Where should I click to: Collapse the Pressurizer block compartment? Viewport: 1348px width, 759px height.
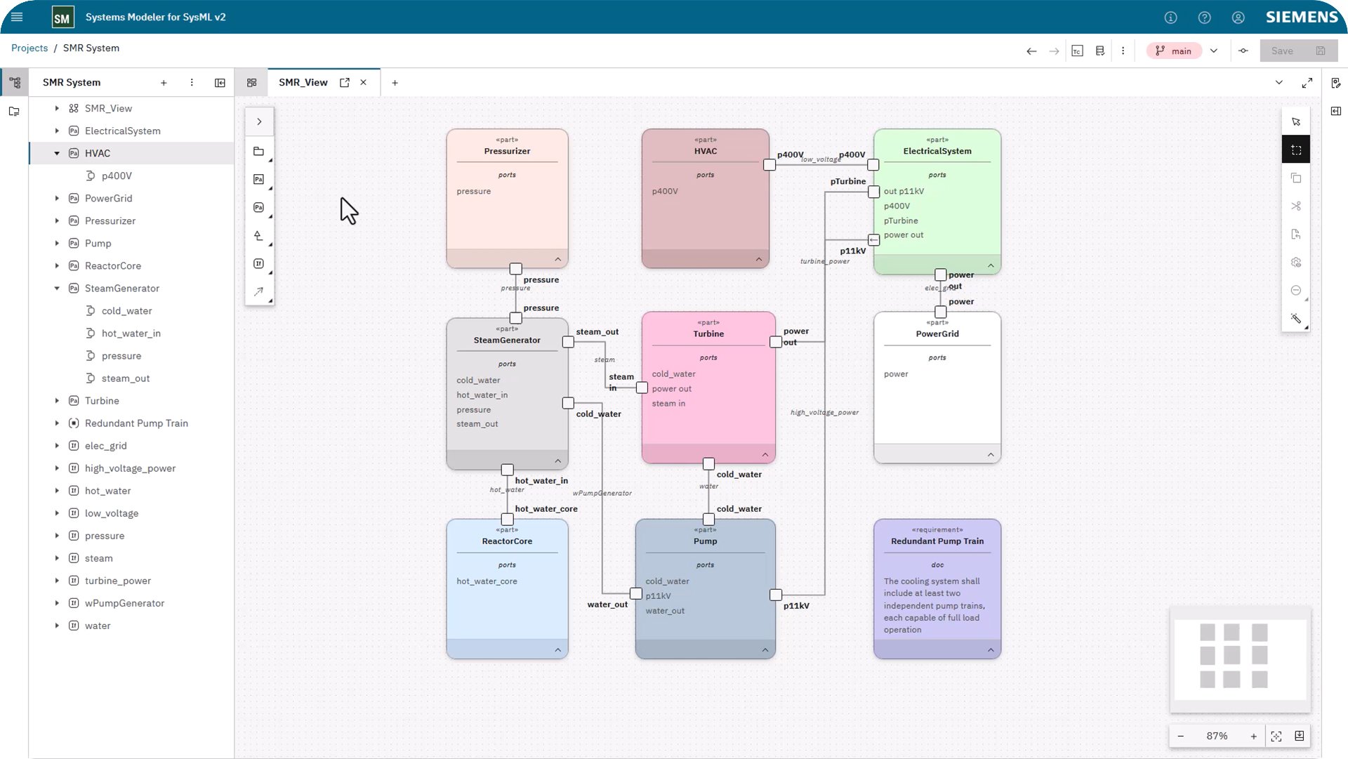tap(557, 259)
